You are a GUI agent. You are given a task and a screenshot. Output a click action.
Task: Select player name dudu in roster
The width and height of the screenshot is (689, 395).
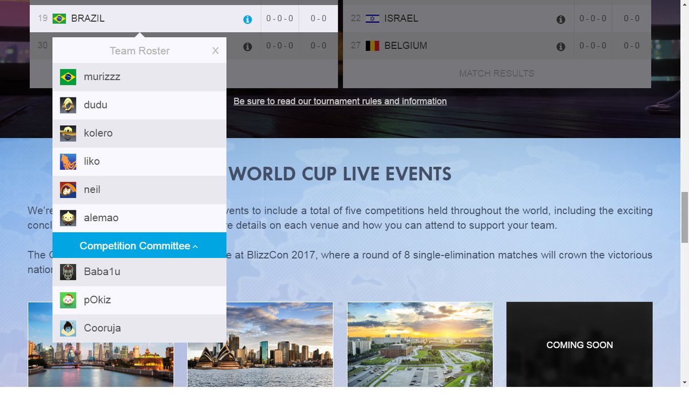(95, 105)
